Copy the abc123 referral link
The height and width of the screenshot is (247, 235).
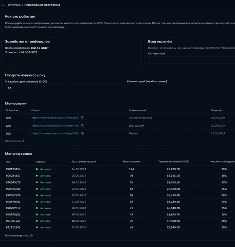coord(82,118)
